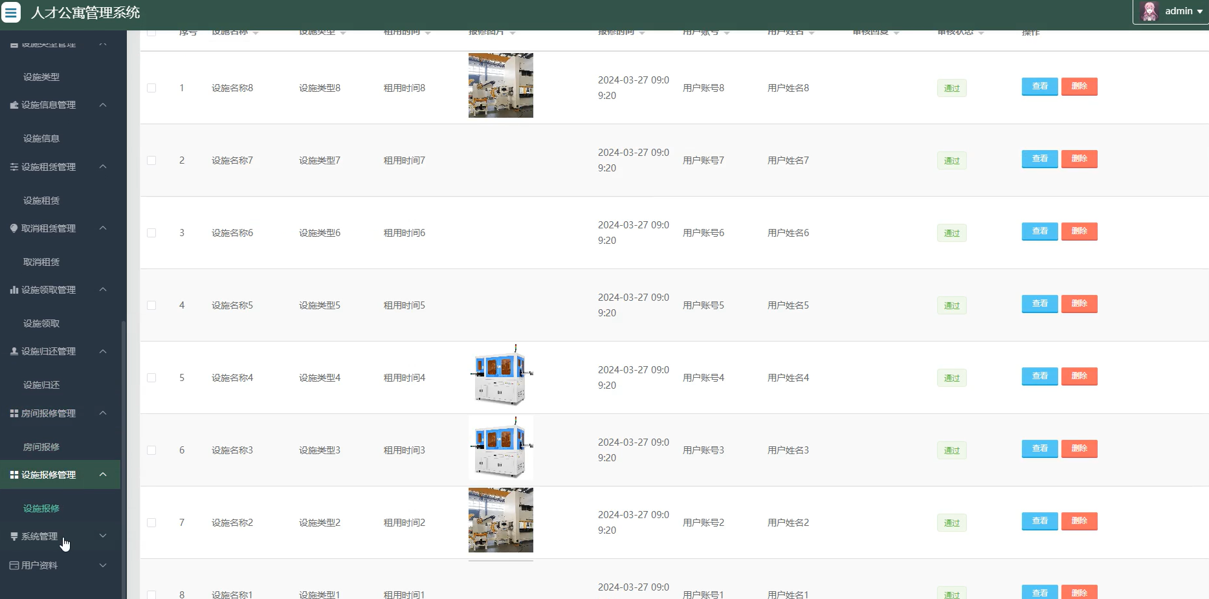
Task: Tick the checkbox for row 设施名称6
Action: [151, 233]
